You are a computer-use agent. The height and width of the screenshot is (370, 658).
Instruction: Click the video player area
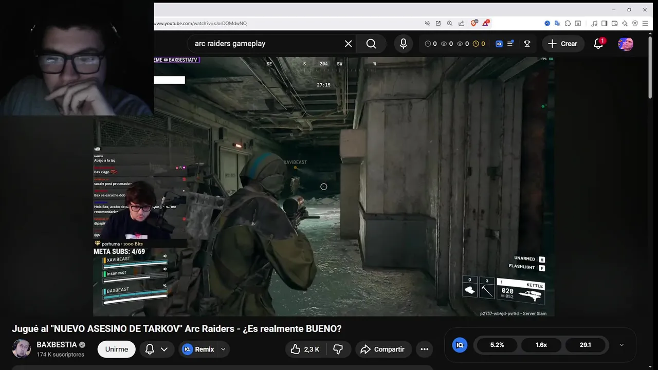tap(324, 186)
